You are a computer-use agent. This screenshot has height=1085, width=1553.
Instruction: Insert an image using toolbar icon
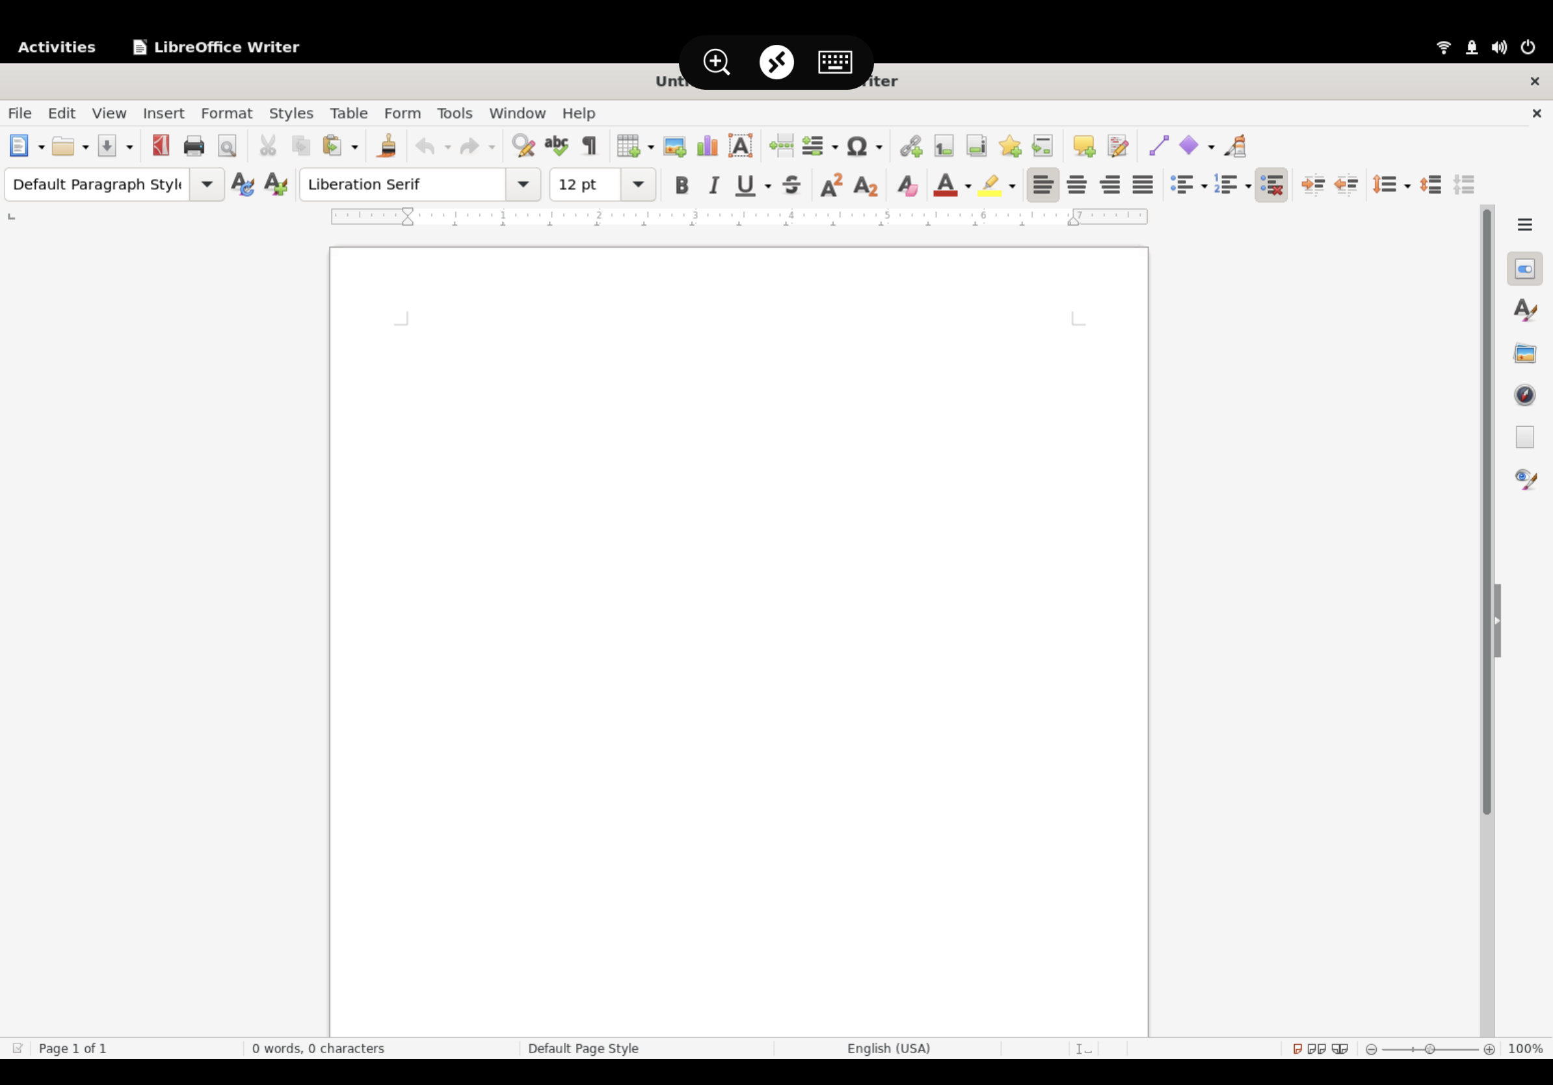point(674,146)
